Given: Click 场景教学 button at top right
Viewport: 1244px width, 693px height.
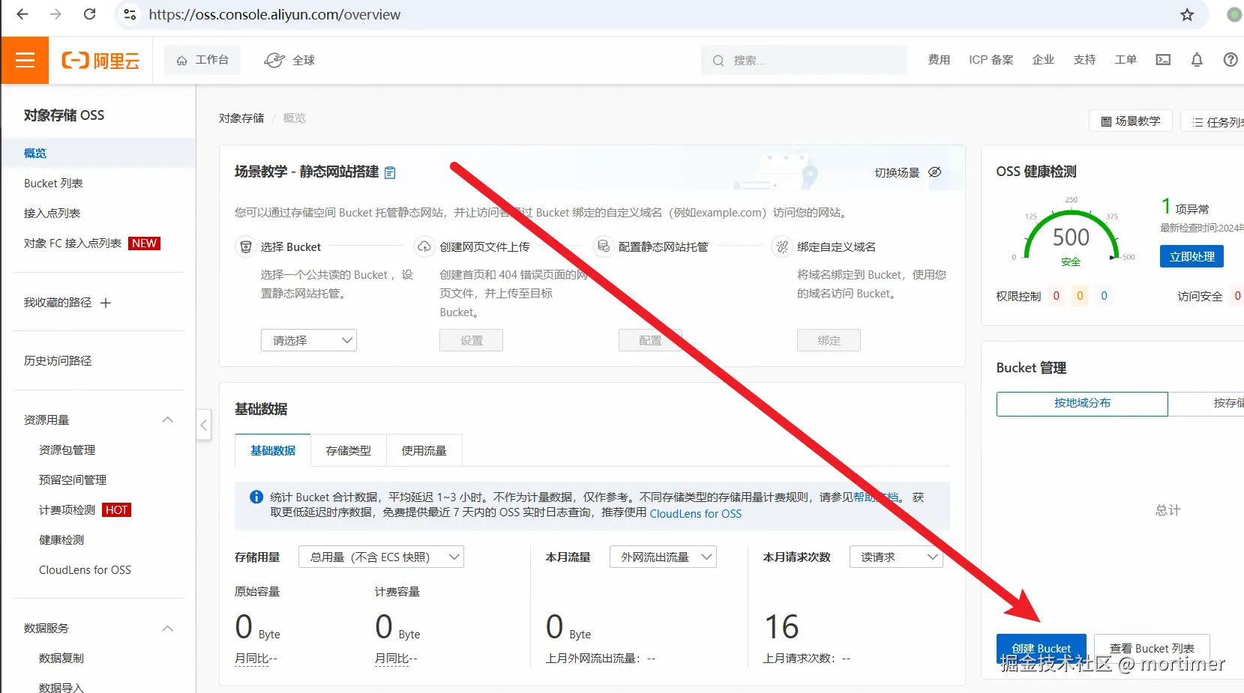Looking at the screenshot, I should pyautogui.click(x=1131, y=121).
